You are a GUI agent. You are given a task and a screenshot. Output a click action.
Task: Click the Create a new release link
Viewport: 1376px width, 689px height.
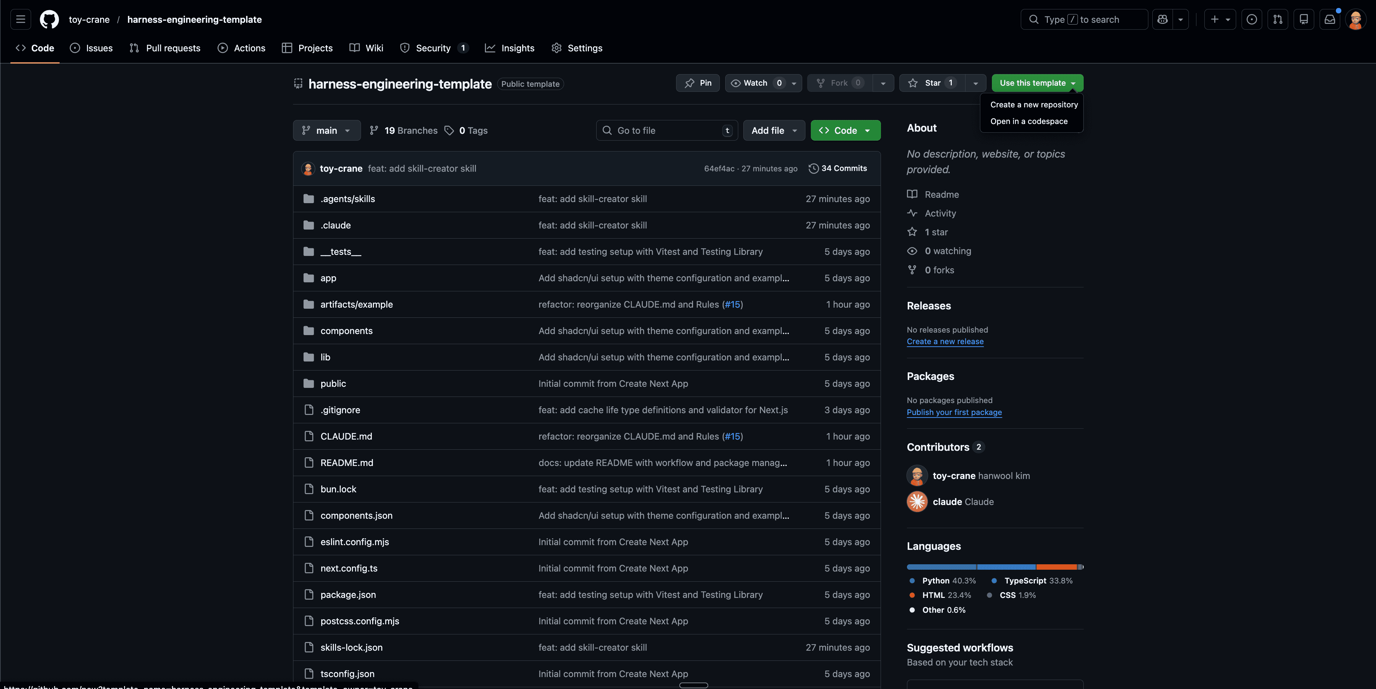pos(945,342)
